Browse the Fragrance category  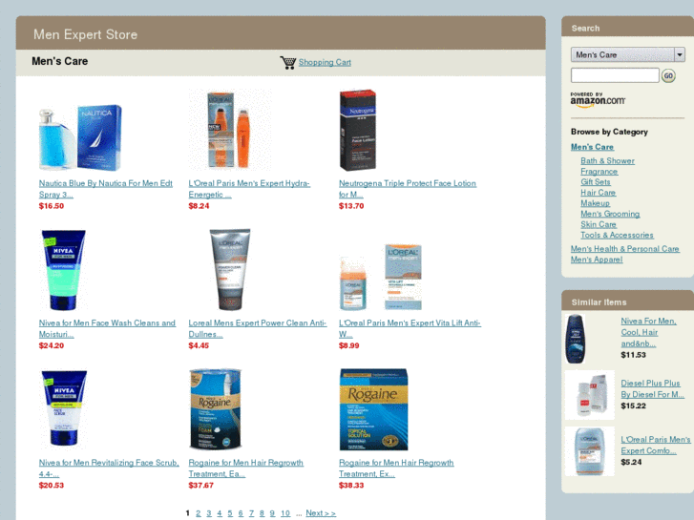[599, 172]
